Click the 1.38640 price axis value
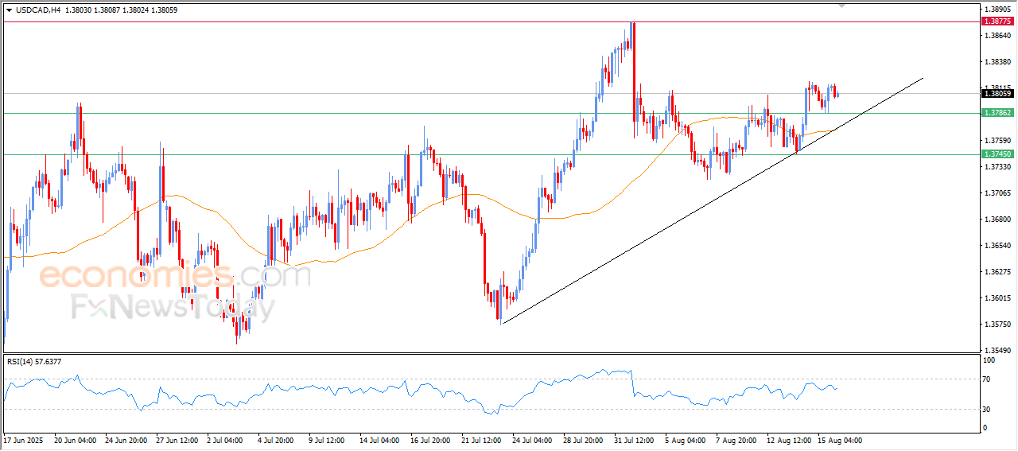1018x451 pixels. (997, 36)
